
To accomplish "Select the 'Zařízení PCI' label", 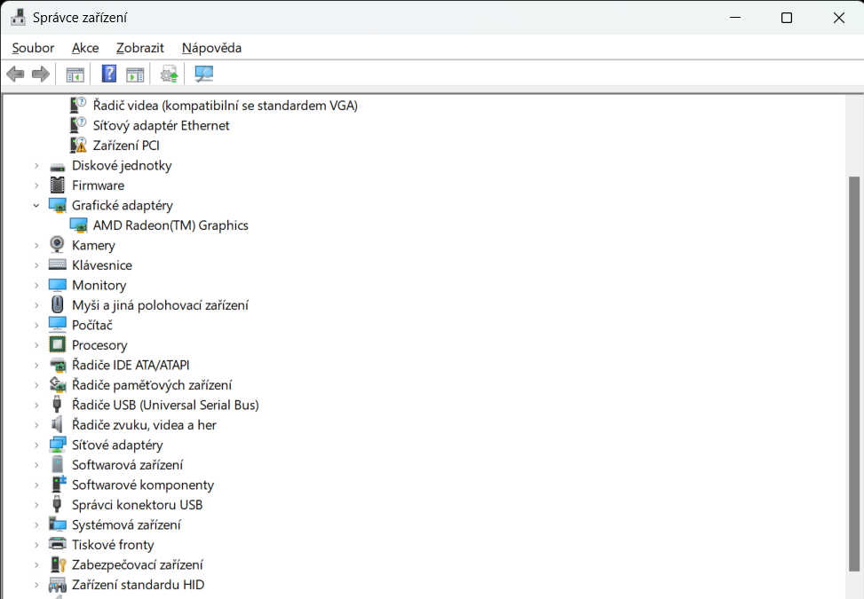I will 126,146.
